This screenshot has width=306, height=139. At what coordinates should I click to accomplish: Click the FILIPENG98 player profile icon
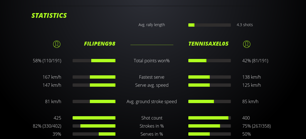tap(56, 44)
